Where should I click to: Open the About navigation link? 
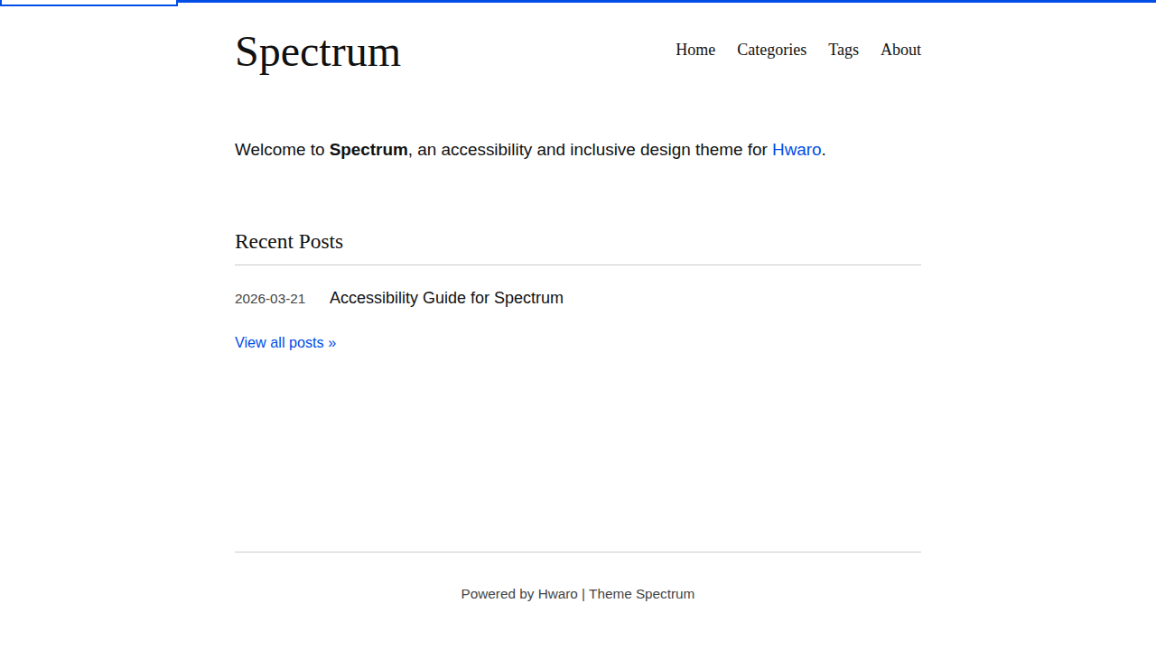[900, 50]
